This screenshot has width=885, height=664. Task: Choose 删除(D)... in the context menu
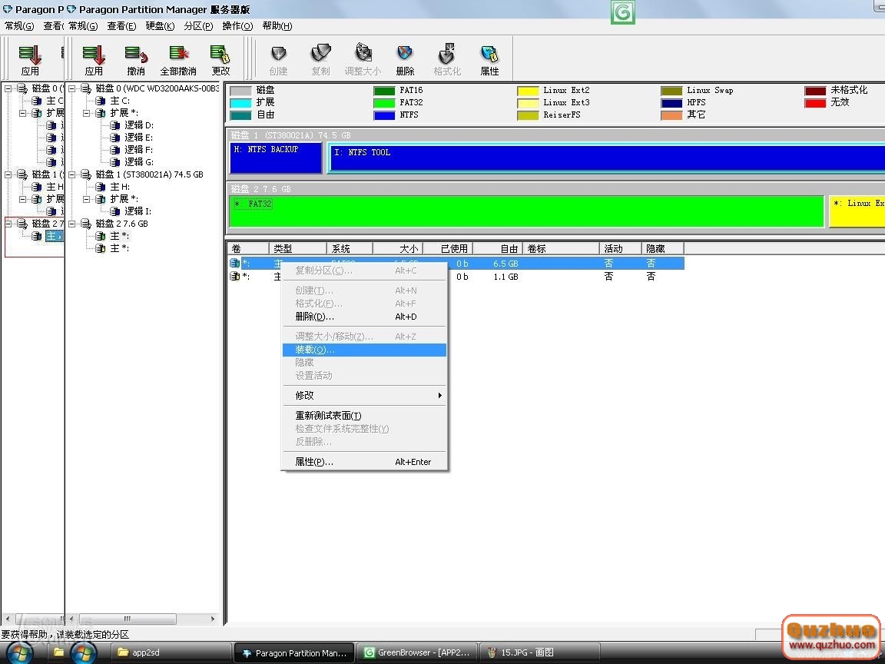tap(315, 317)
